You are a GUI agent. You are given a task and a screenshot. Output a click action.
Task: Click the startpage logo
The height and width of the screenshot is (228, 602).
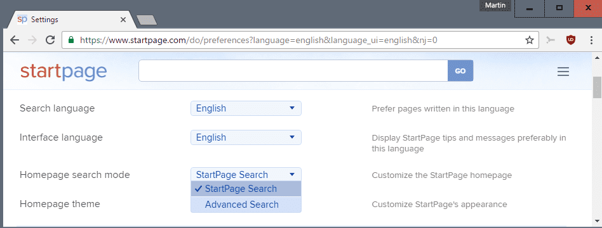(x=64, y=72)
